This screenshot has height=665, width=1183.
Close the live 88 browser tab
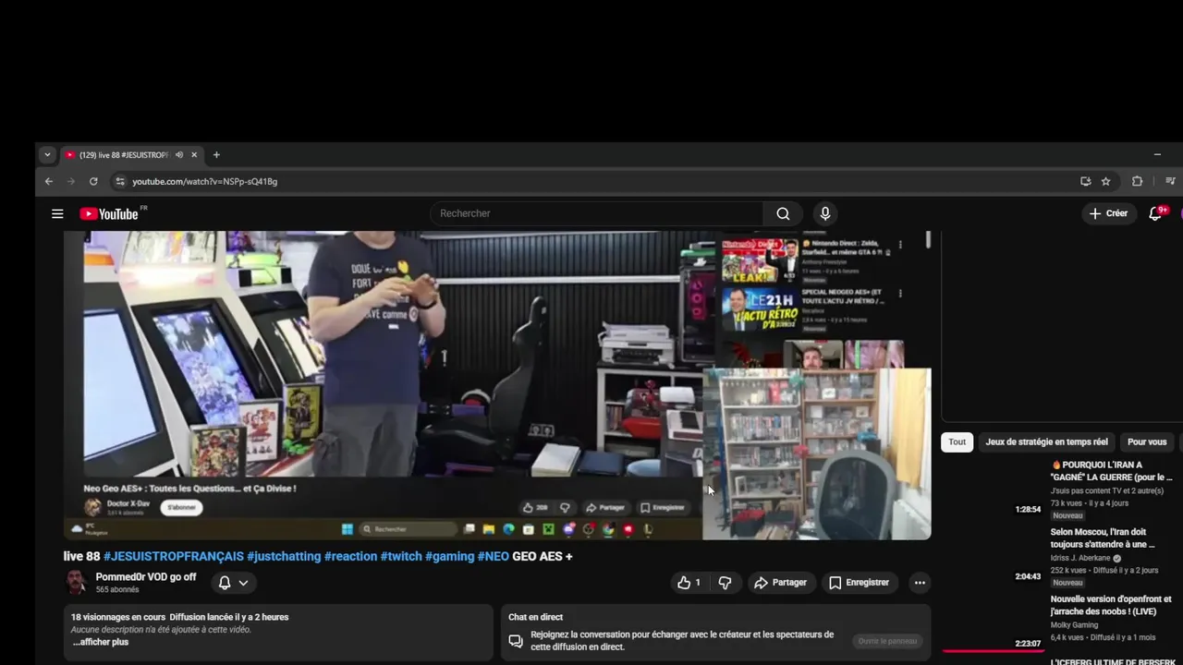pos(194,155)
